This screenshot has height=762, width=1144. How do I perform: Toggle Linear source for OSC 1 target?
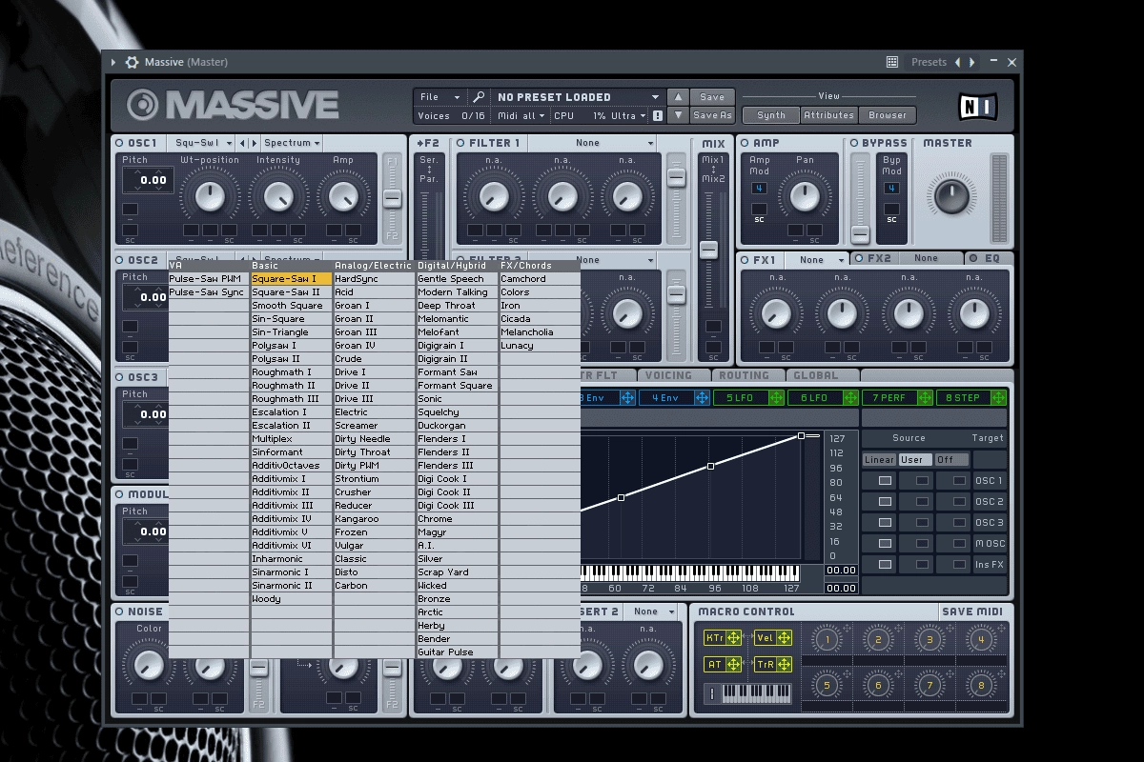click(x=886, y=481)
